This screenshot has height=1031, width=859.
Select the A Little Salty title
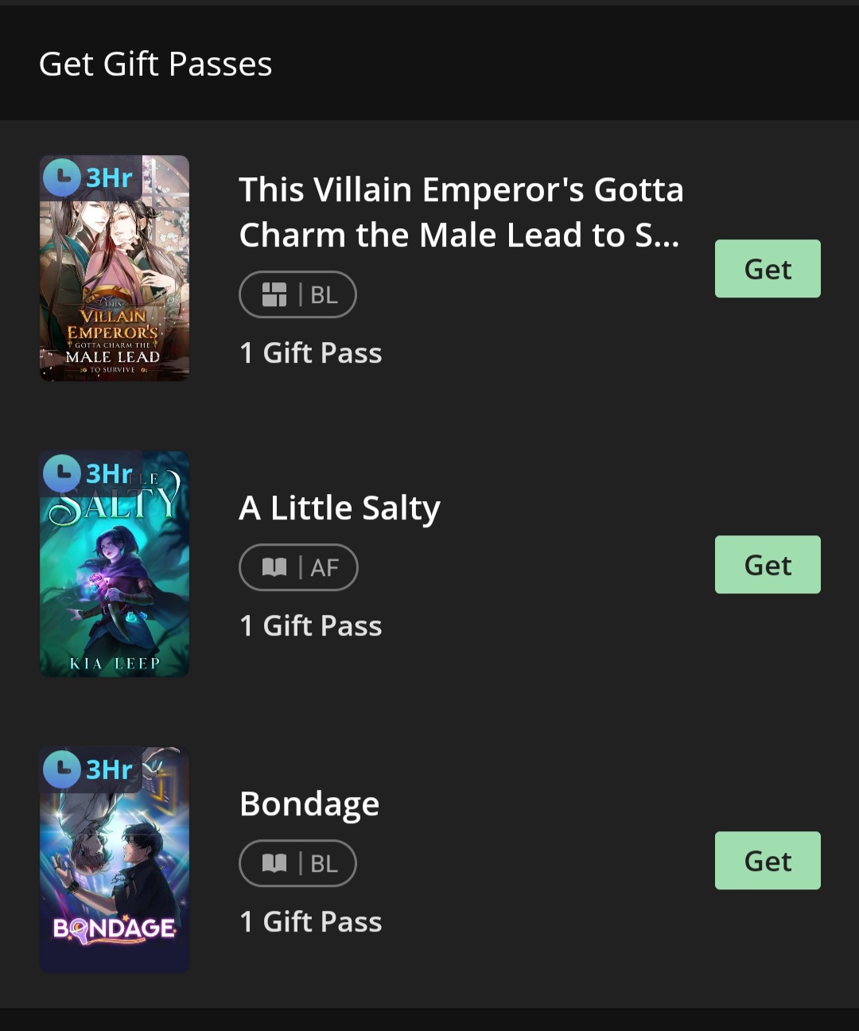click(x=340, y=508)
